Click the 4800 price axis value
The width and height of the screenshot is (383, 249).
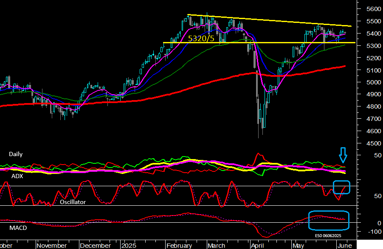click(x=374, y=106)
